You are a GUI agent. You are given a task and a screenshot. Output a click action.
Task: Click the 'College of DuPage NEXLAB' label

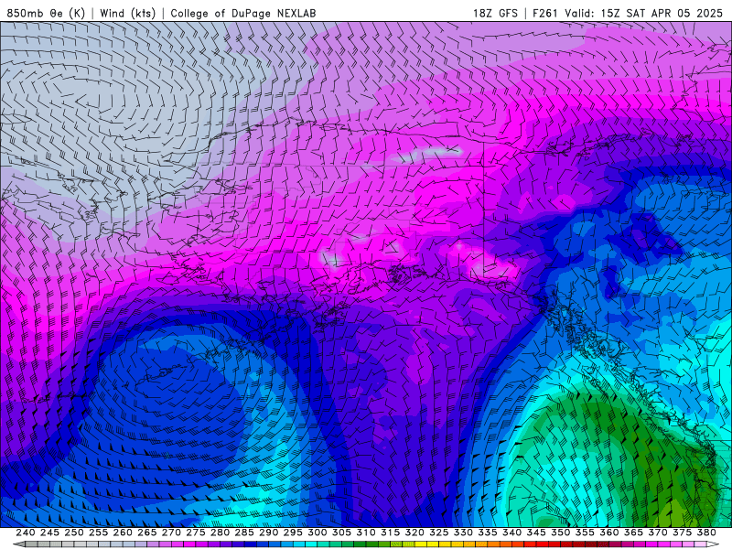(x=243, y=14)
